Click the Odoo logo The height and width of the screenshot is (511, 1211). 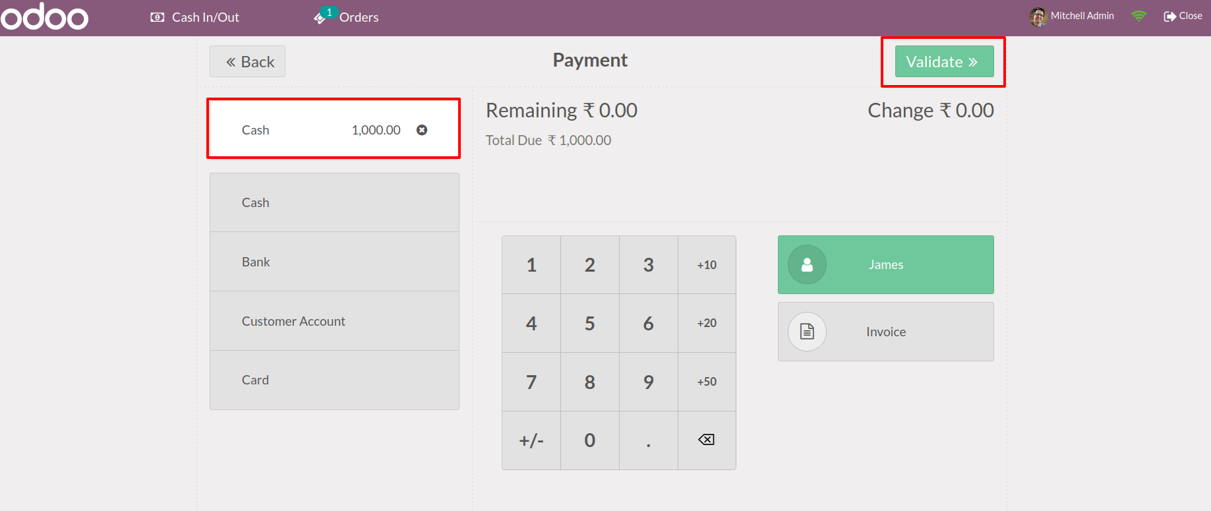[x=44, y=17]
